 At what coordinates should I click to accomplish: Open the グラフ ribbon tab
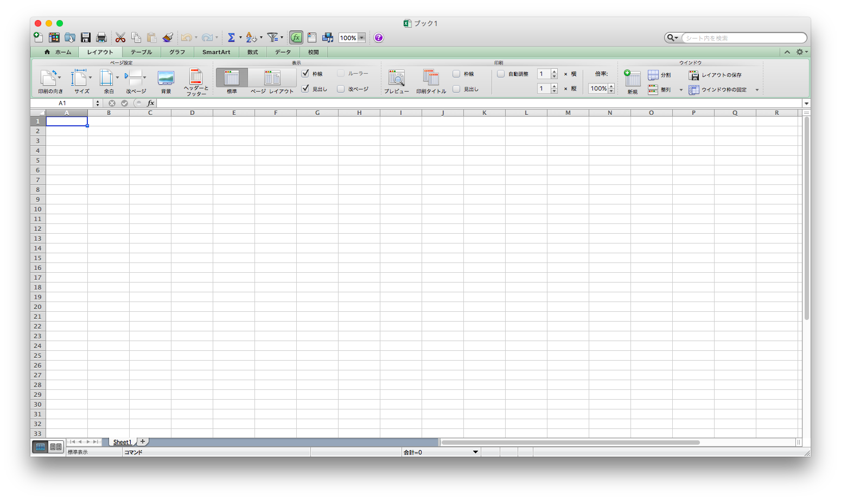[x=177, y=52]
